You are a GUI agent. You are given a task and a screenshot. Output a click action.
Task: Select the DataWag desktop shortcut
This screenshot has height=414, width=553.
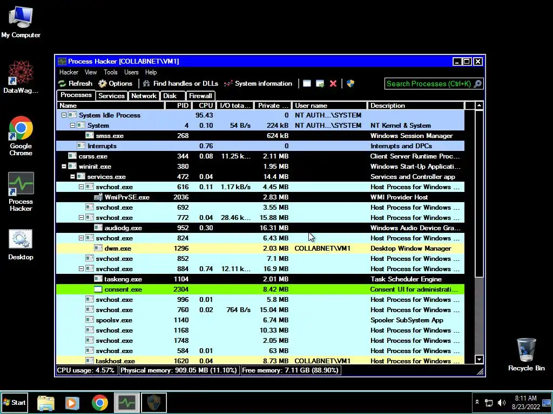pos(21,77)
